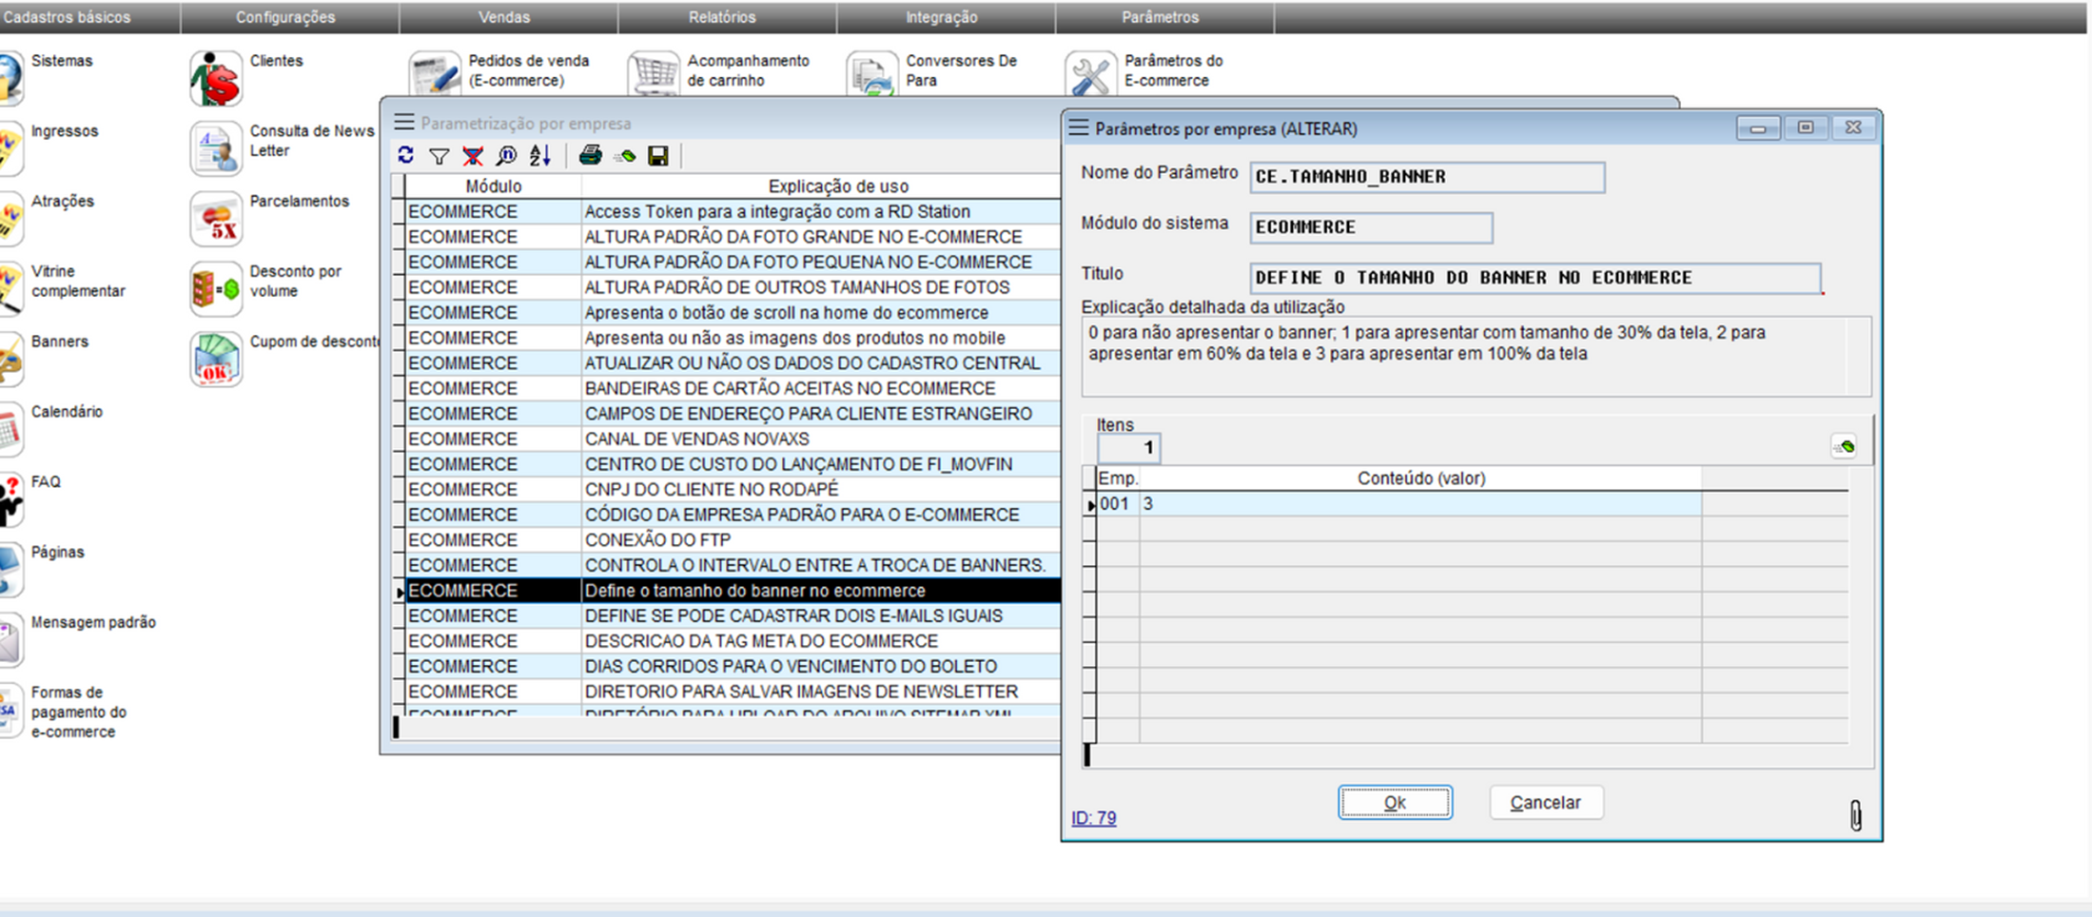This screenshot has width=2092, height=917.
Task: Print the list using printer icon
Action: (590, 156)
